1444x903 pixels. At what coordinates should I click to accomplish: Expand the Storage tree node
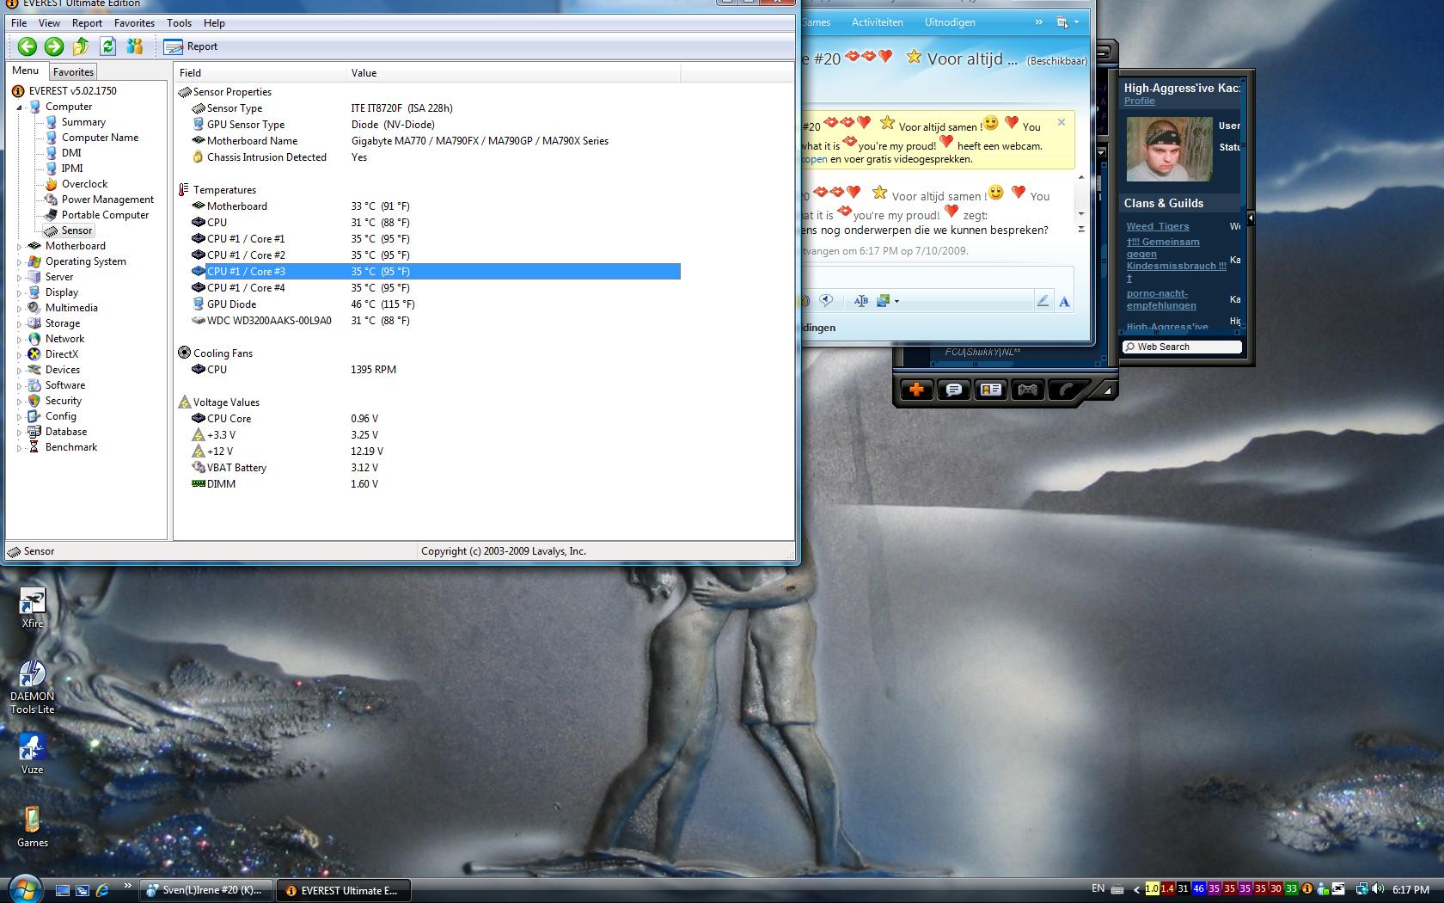20,324
